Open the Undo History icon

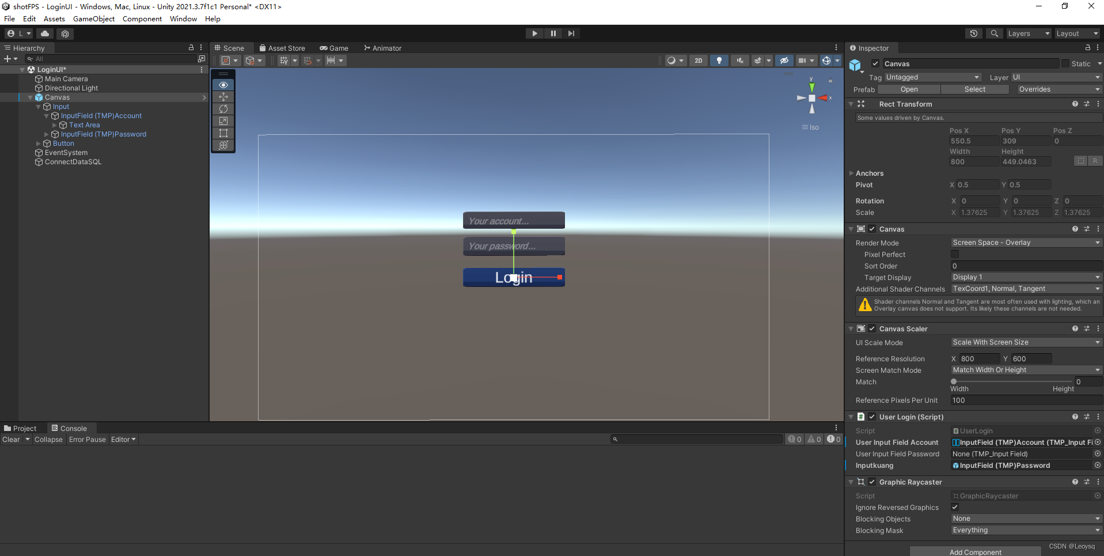(x=973, y=33)
